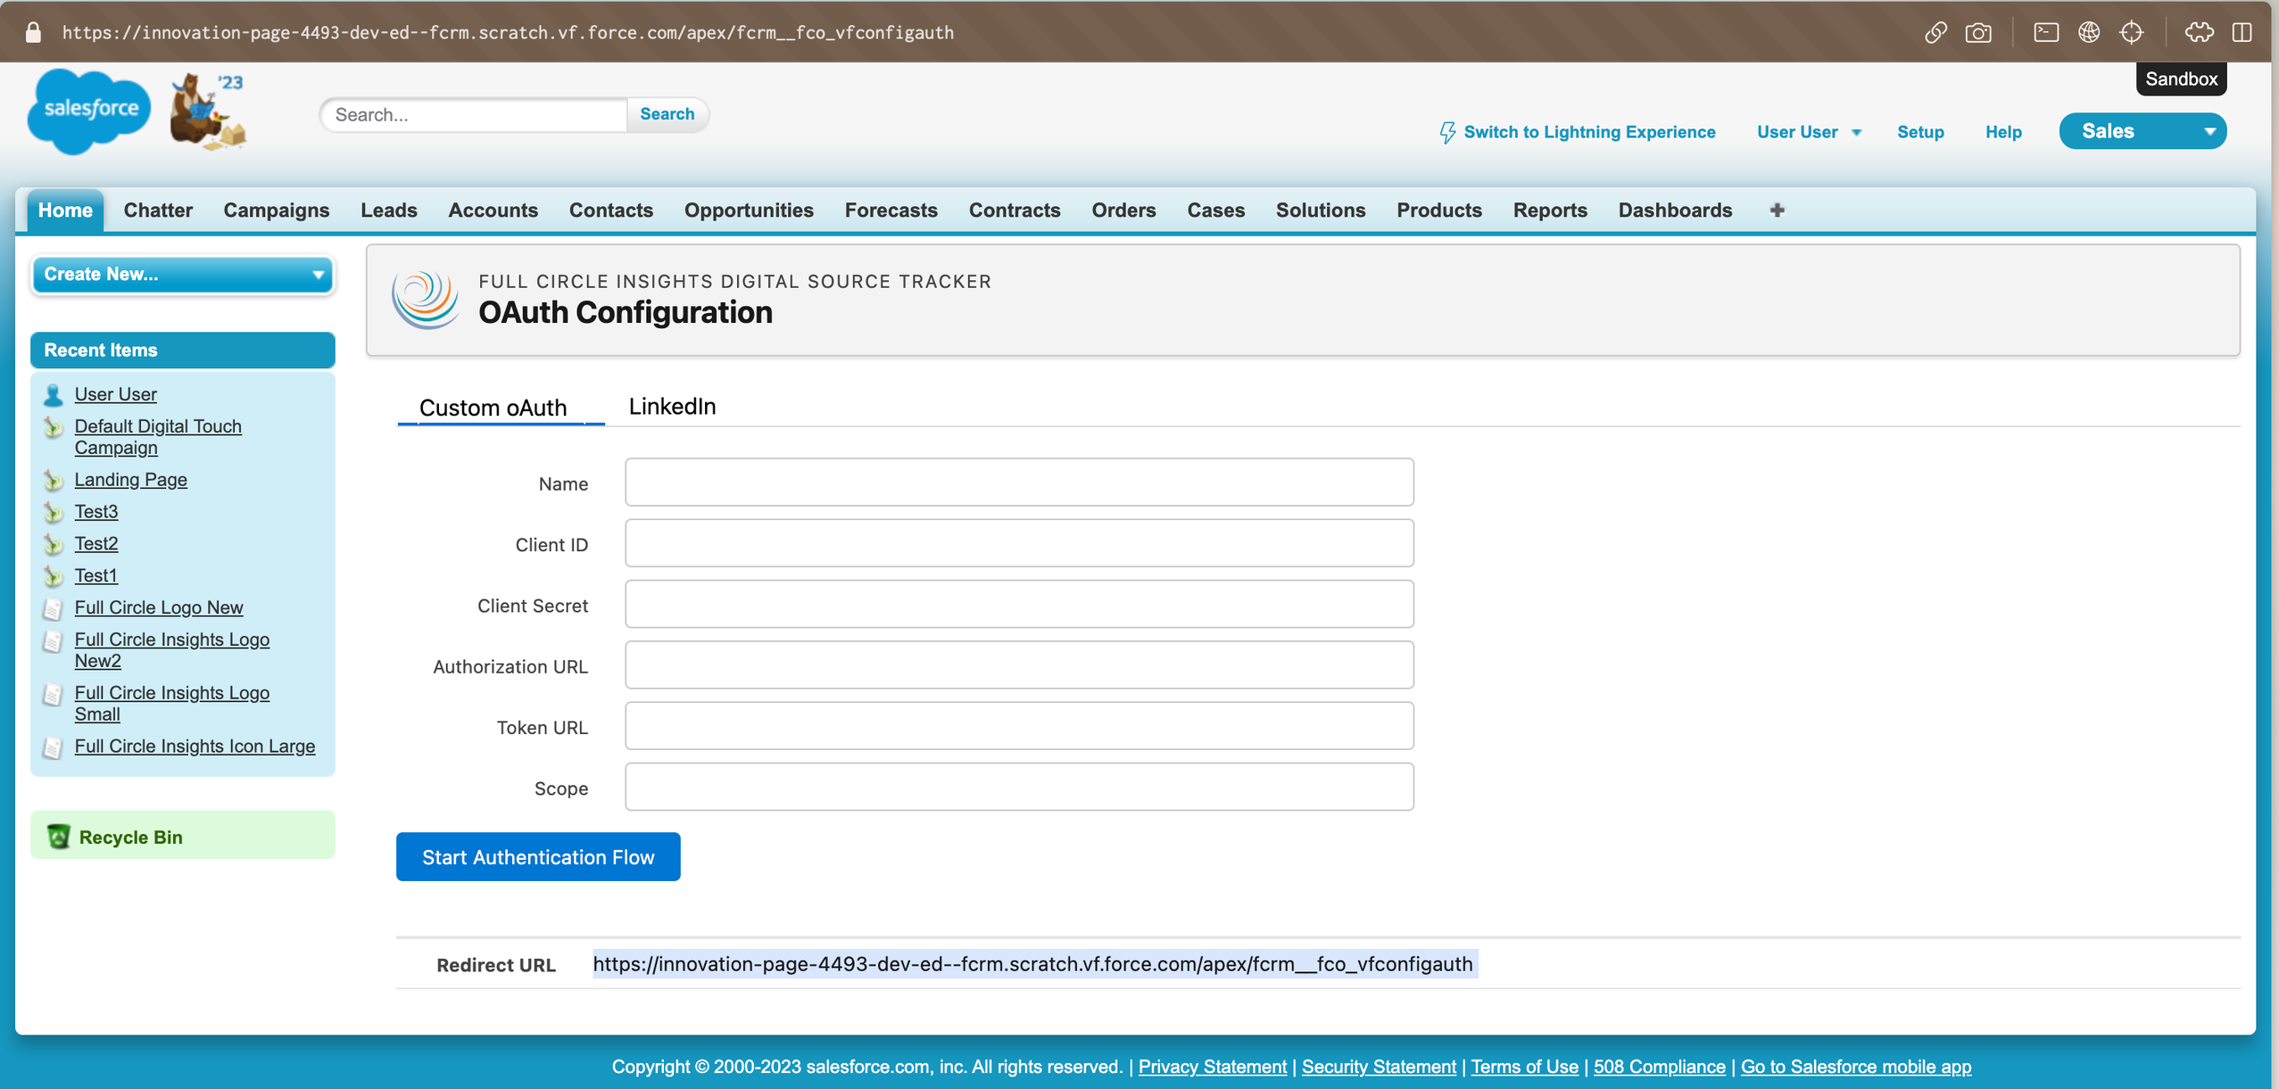The image size is (2279, 1089).
Task: Focus the Client ID input field
Action: coord(1019,543)
